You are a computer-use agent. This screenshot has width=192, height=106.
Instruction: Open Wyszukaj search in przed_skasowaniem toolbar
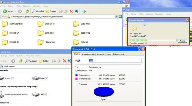pos(38,11)
